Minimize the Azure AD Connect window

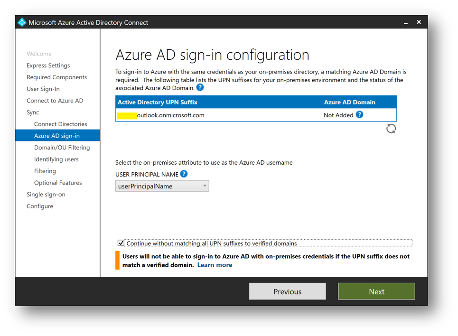coord(406,22)
